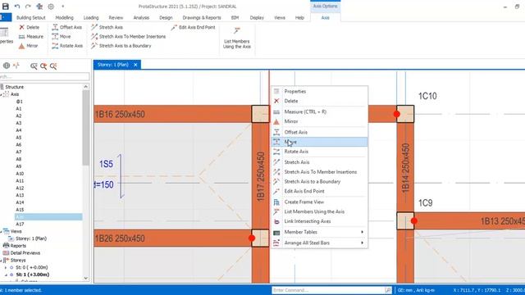Open the Reports tree item
The width and height of the screenshot is (525, 295).
click(x=18, y=246)
